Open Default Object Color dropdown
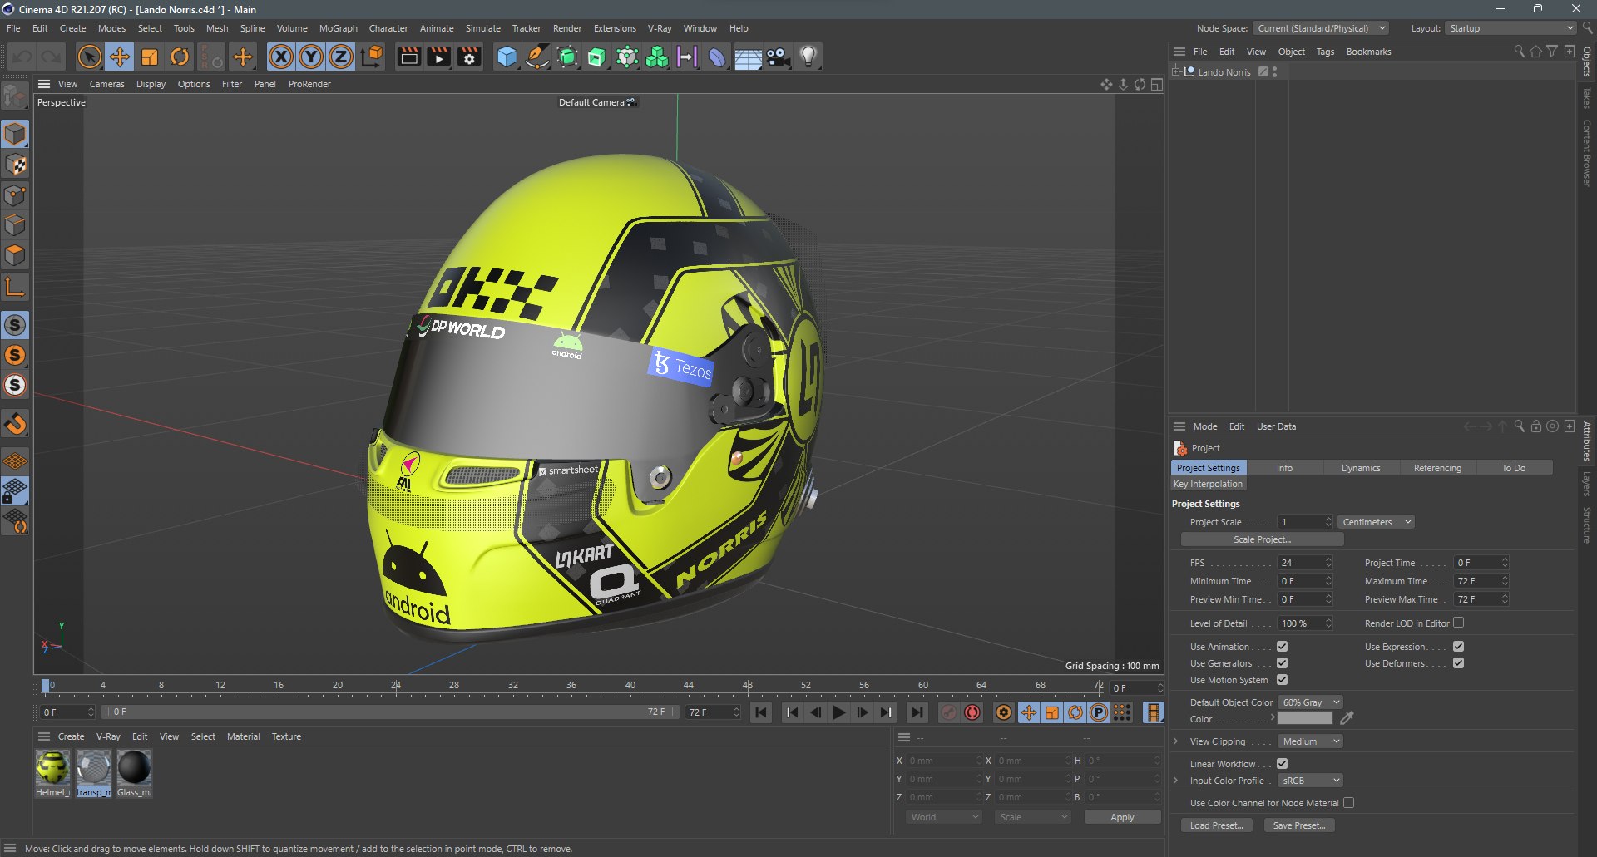This screenshot has width=1597, height=857. [1310, 702]
